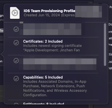Click the Wireless Accessory Configuration description text

55,93
